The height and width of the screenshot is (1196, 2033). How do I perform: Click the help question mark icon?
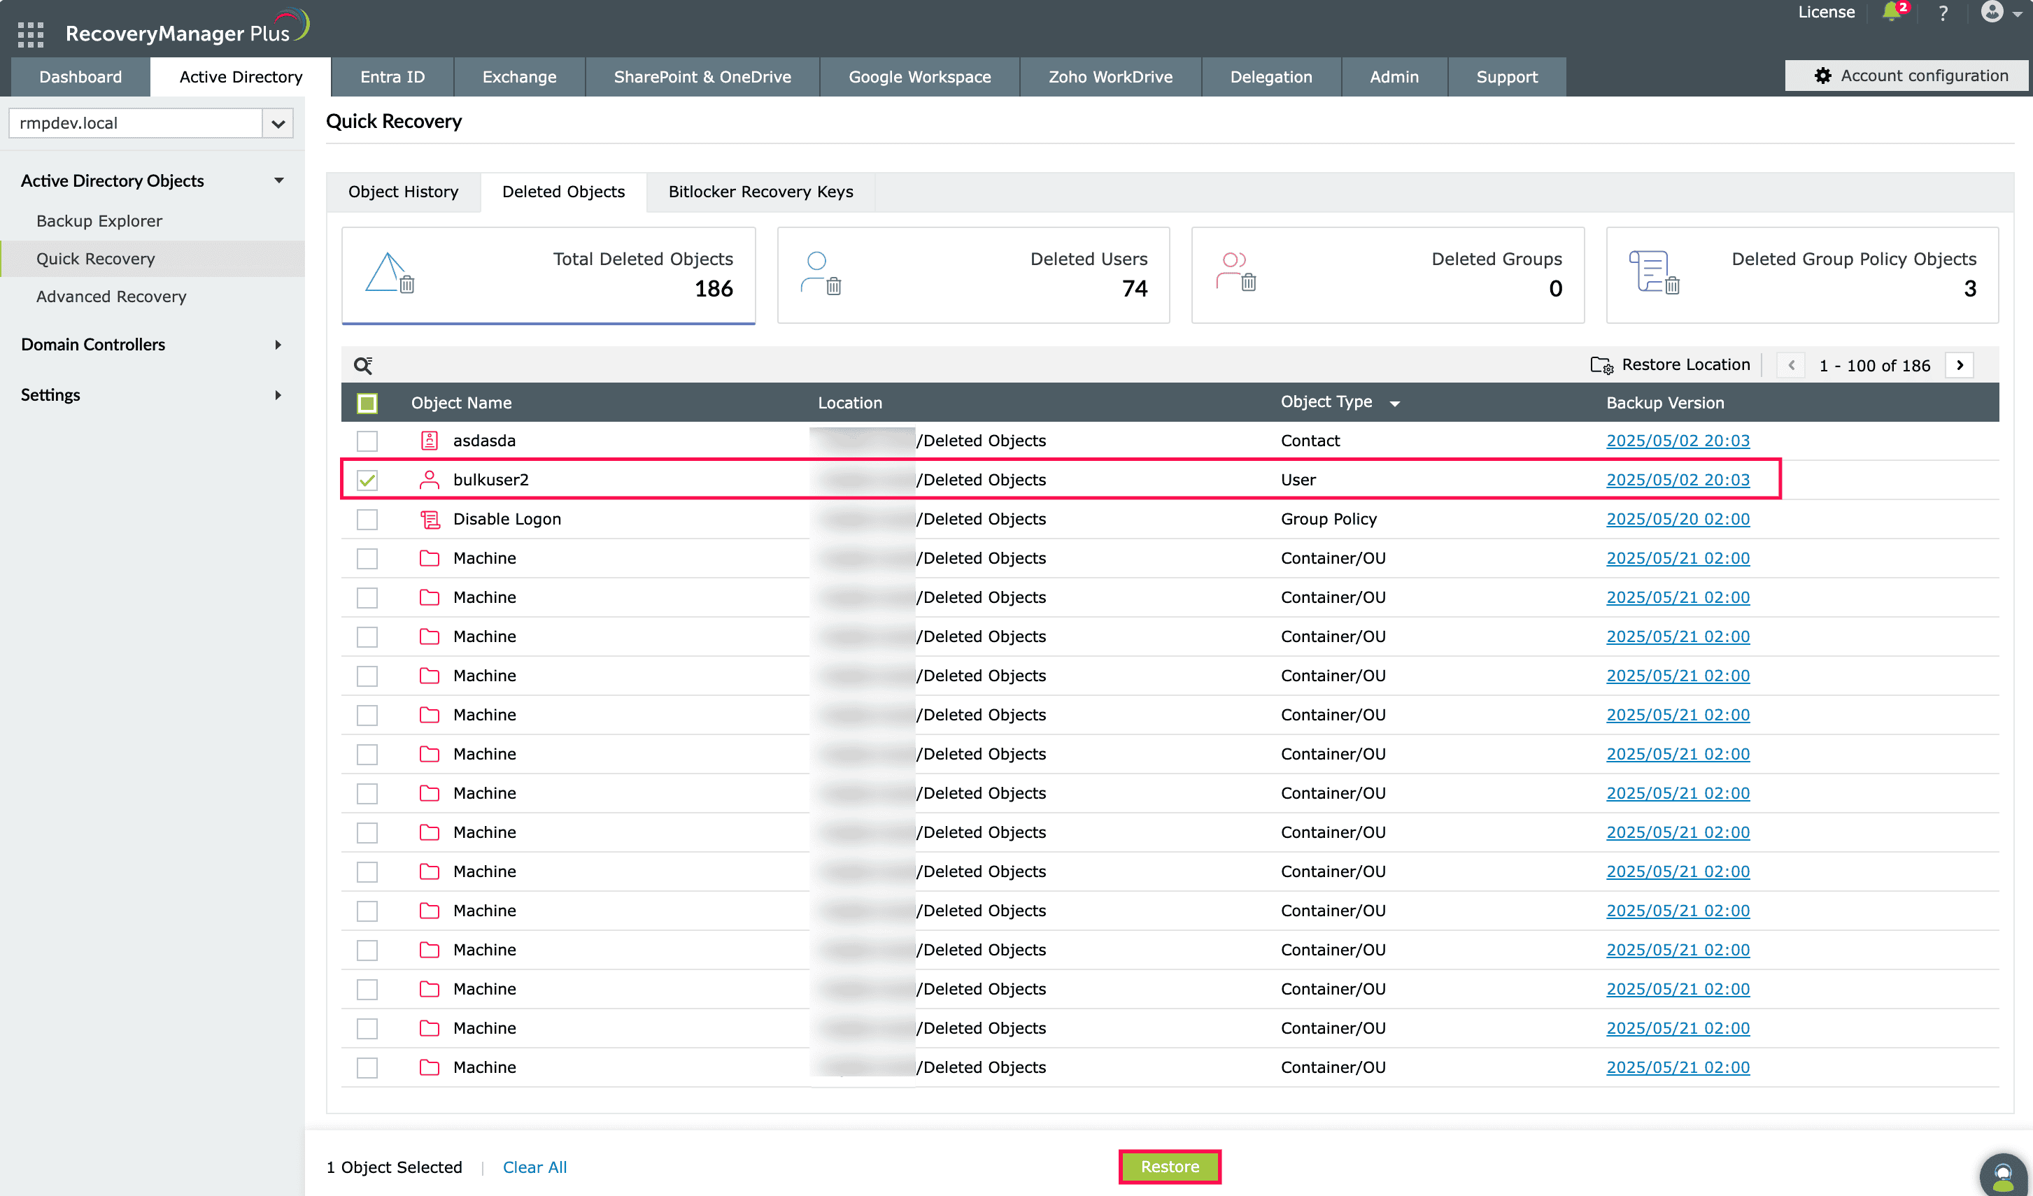[1944, 12]
